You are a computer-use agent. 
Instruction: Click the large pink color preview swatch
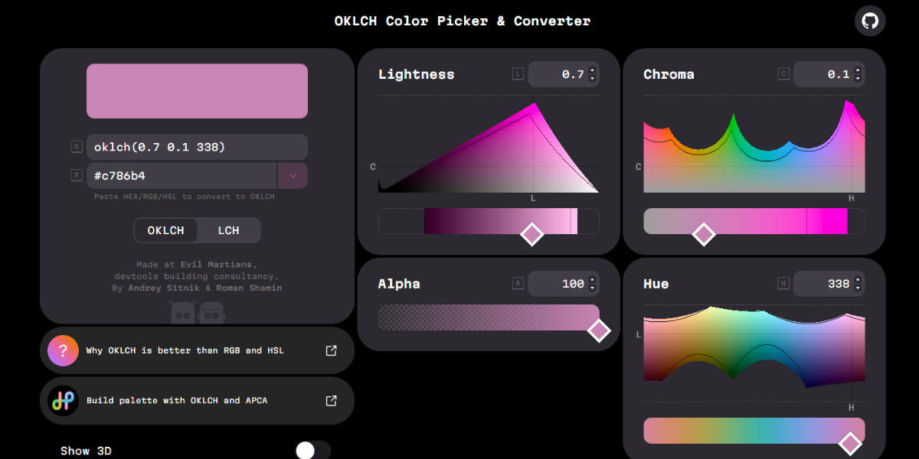(x=197, y=90)
